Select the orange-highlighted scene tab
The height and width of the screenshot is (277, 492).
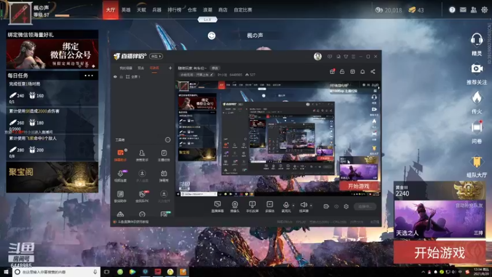pyautogui.click(x=154, y=68)
